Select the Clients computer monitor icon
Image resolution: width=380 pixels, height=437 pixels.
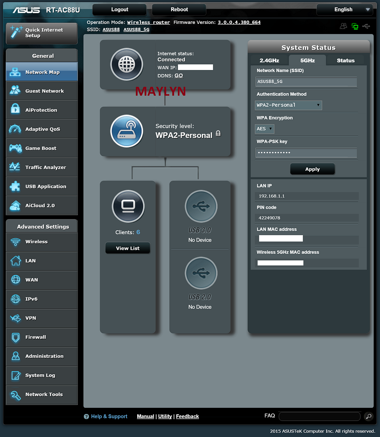click(128, 206)
